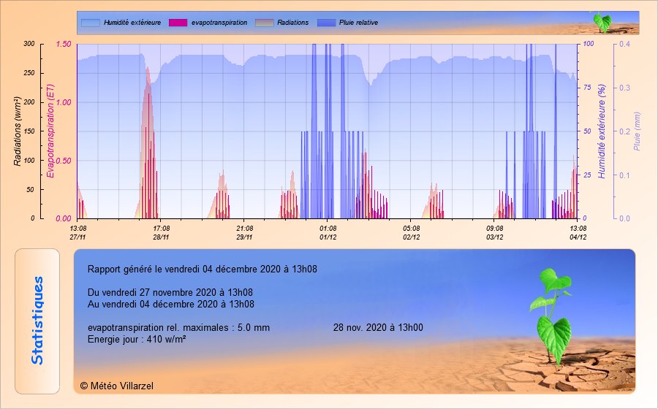Click the 09:08 03/12 time axis label

495,232
